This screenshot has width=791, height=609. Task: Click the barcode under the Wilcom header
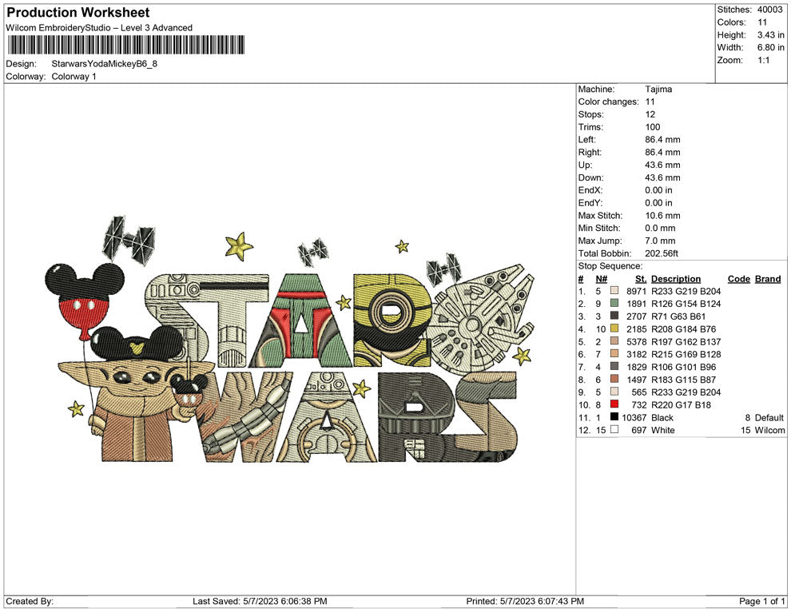click(125, 45)
